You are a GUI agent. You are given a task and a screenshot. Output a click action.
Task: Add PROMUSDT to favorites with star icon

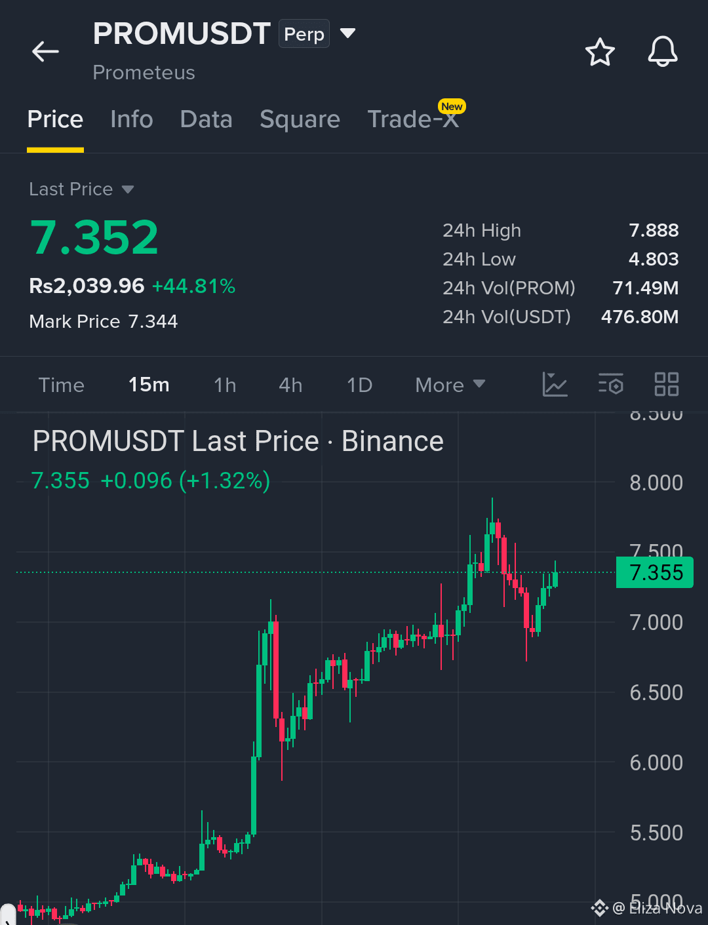(600, 52)
